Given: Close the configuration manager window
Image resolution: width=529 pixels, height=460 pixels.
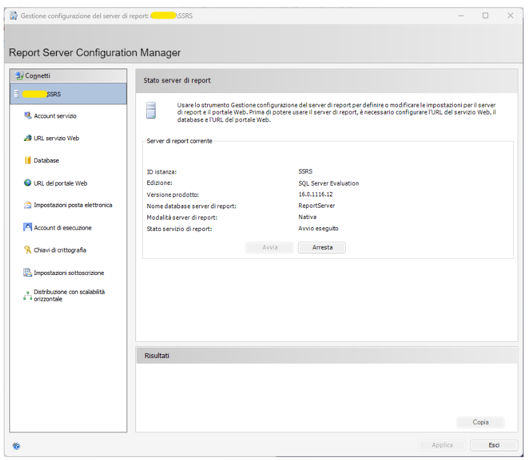Looking at the screenshot, I should [510, 16].
